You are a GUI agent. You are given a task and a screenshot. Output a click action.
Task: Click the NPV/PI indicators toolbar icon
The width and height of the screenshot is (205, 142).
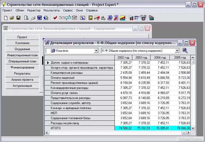(137, 18)
